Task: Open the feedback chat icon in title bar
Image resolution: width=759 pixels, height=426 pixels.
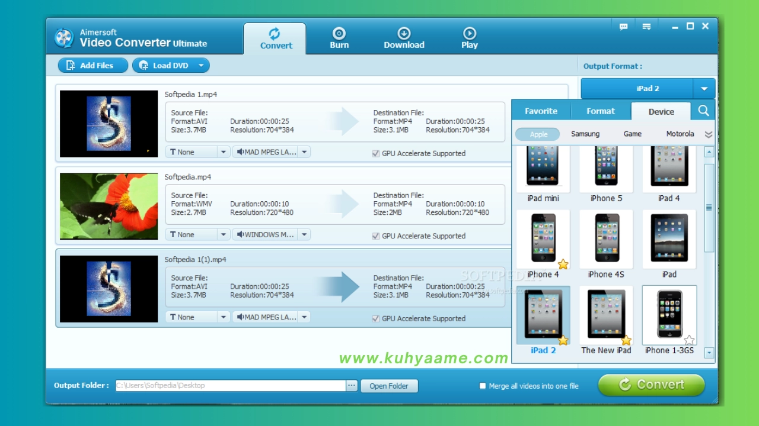Action: pos(623,27)
